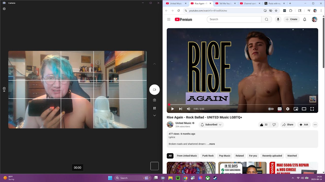Toggle closed captions CC button
This screenshot has height=182, width=325.
tap(280, 109)
